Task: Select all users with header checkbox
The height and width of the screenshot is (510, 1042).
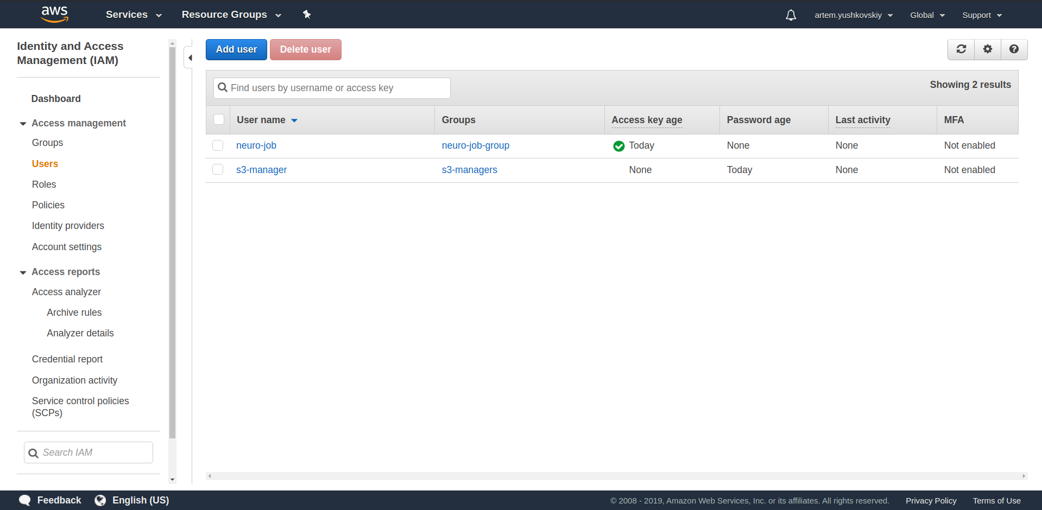Action: 219,120
